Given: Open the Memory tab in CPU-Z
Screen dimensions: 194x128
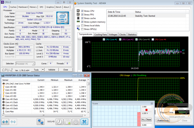Looking at the screenshot, I should 33,7.
